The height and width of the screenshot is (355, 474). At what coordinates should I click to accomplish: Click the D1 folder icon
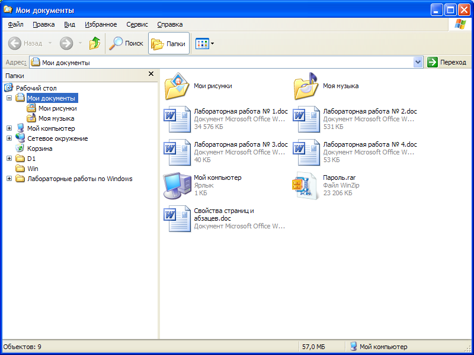click(x=20, y=159)
